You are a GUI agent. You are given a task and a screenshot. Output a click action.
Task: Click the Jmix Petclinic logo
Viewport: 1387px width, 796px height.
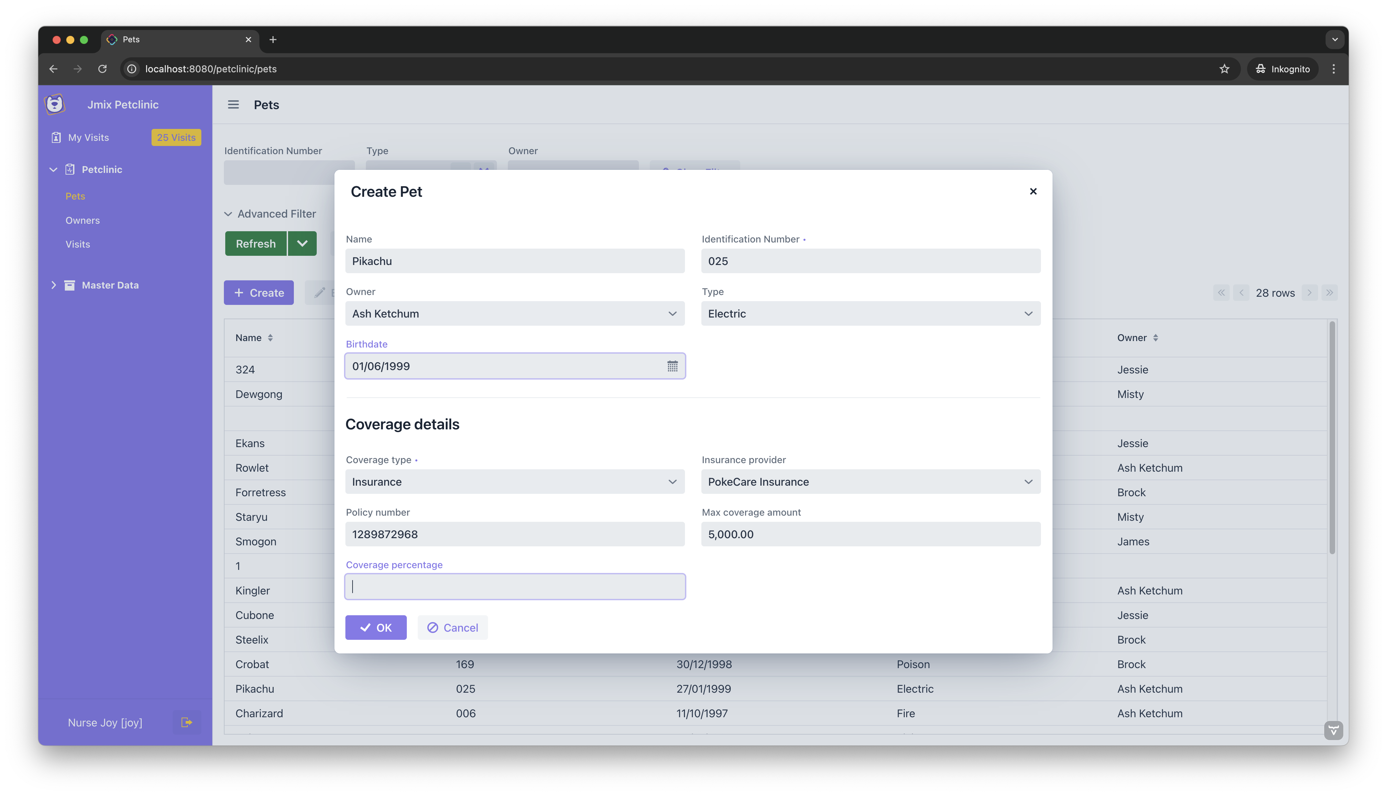(x=55, y=104)
